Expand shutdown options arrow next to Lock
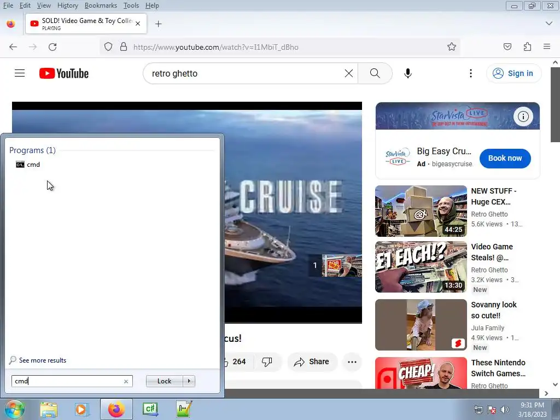Image resolution: width=560 pixels, height=420 pixels. coord(189,381)
